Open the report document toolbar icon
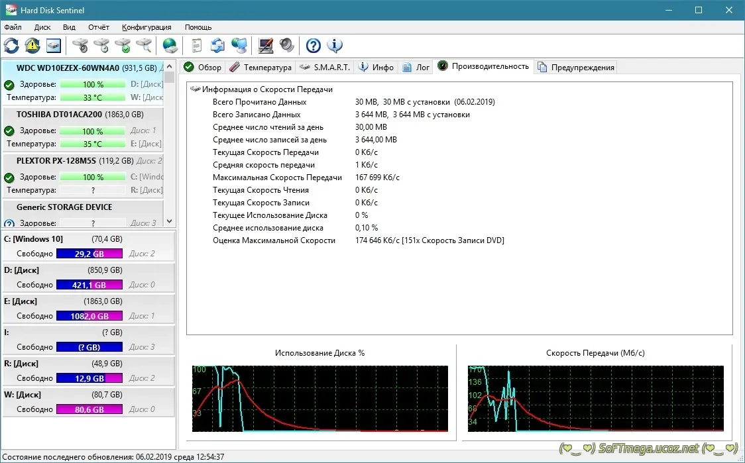 [196, 46]
